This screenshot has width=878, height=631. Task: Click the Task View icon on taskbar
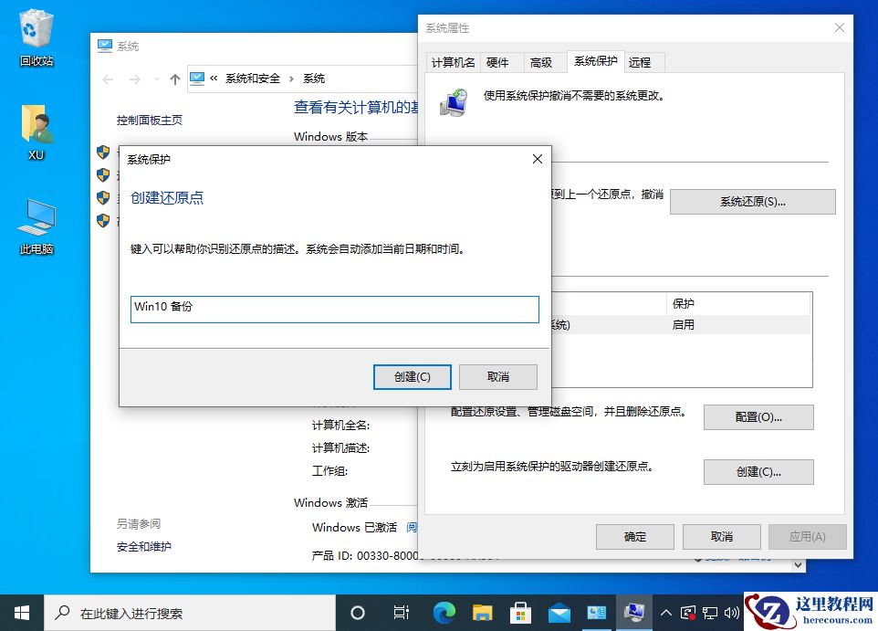(401, 613)
